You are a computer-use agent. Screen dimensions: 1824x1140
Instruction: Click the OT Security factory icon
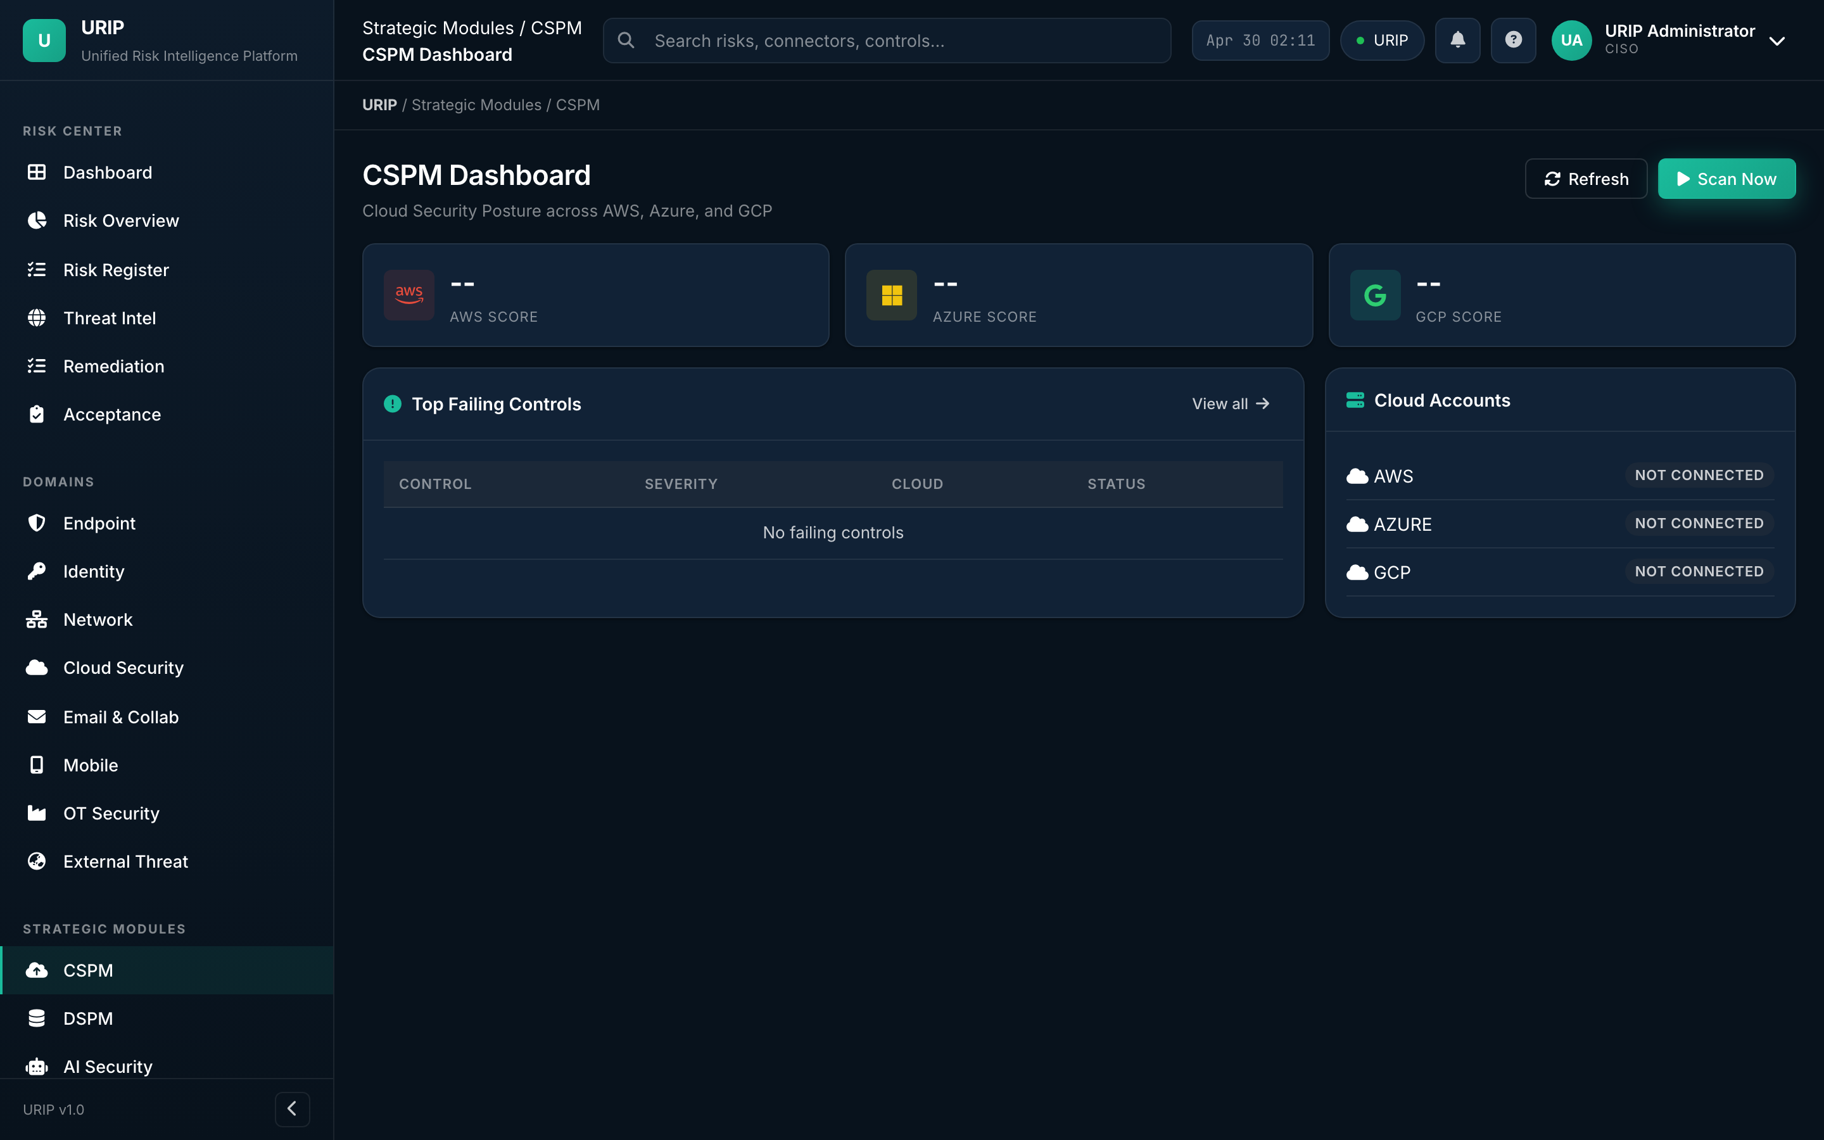click(36, 813)
